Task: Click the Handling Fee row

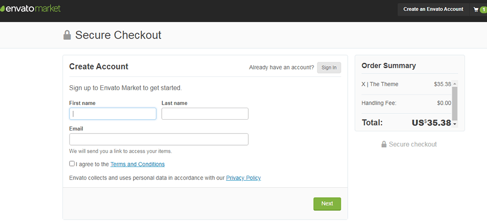Action: [406, 103]
